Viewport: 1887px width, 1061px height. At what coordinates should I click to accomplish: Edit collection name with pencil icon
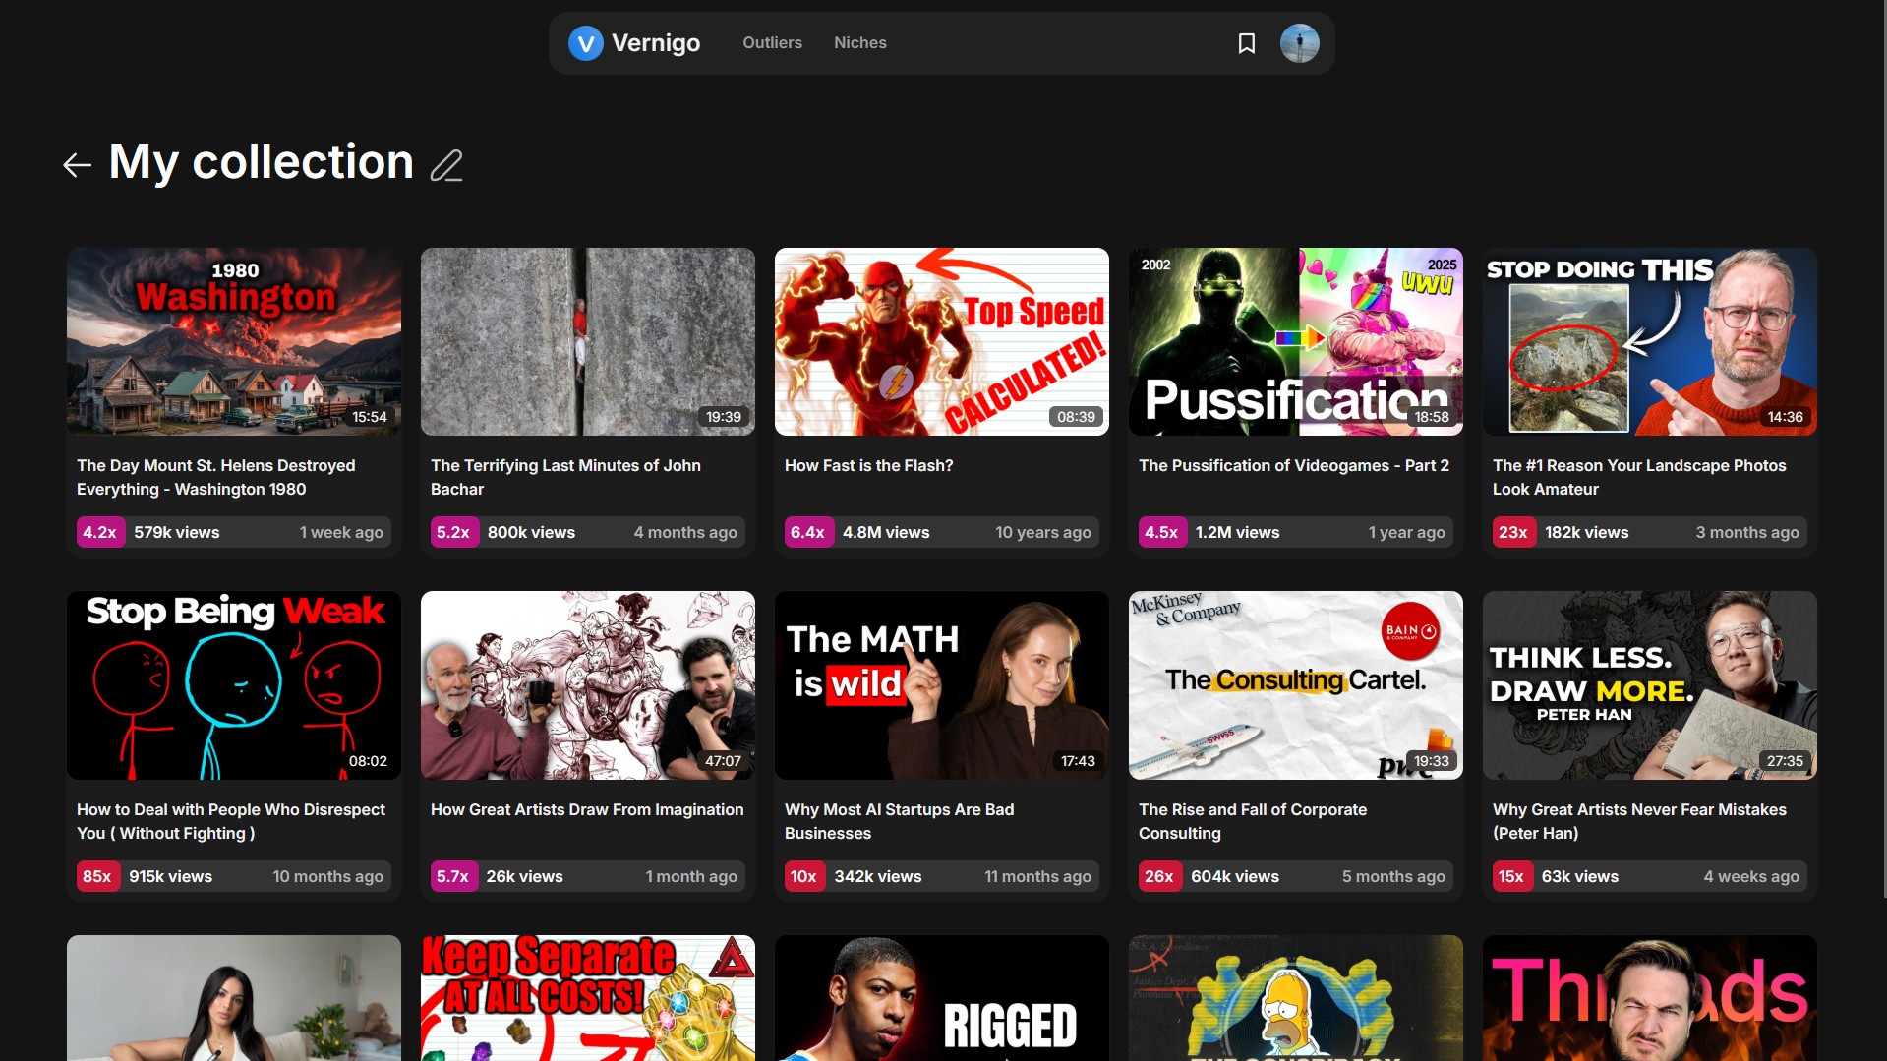[446, 165]
